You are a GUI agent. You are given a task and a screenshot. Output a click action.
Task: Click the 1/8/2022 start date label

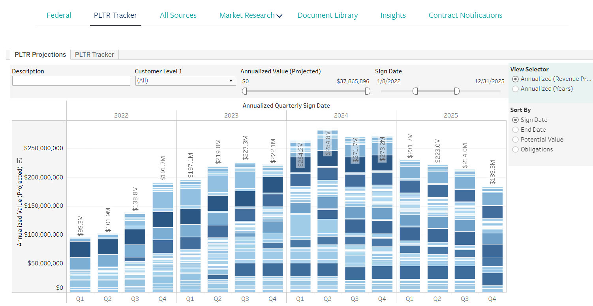[x=389, y=81]
